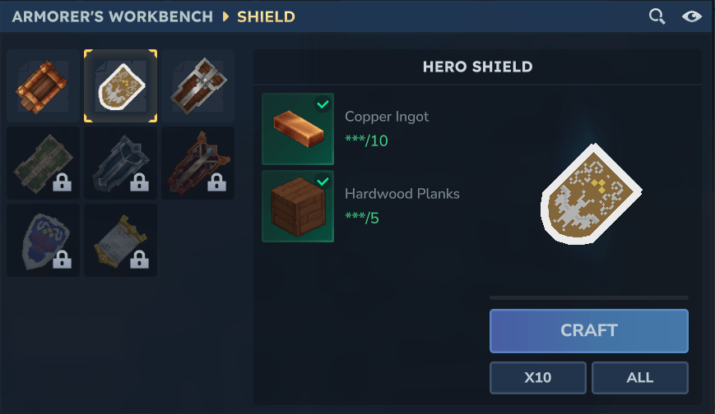Viewport: 715px width, 414px height.
Task: Select the locked dark steel shield recipe
Action: click(120, 163)
